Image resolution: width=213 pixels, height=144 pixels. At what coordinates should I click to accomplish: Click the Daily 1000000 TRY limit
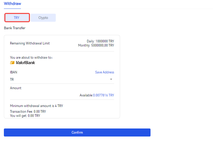tap(100, 41)
